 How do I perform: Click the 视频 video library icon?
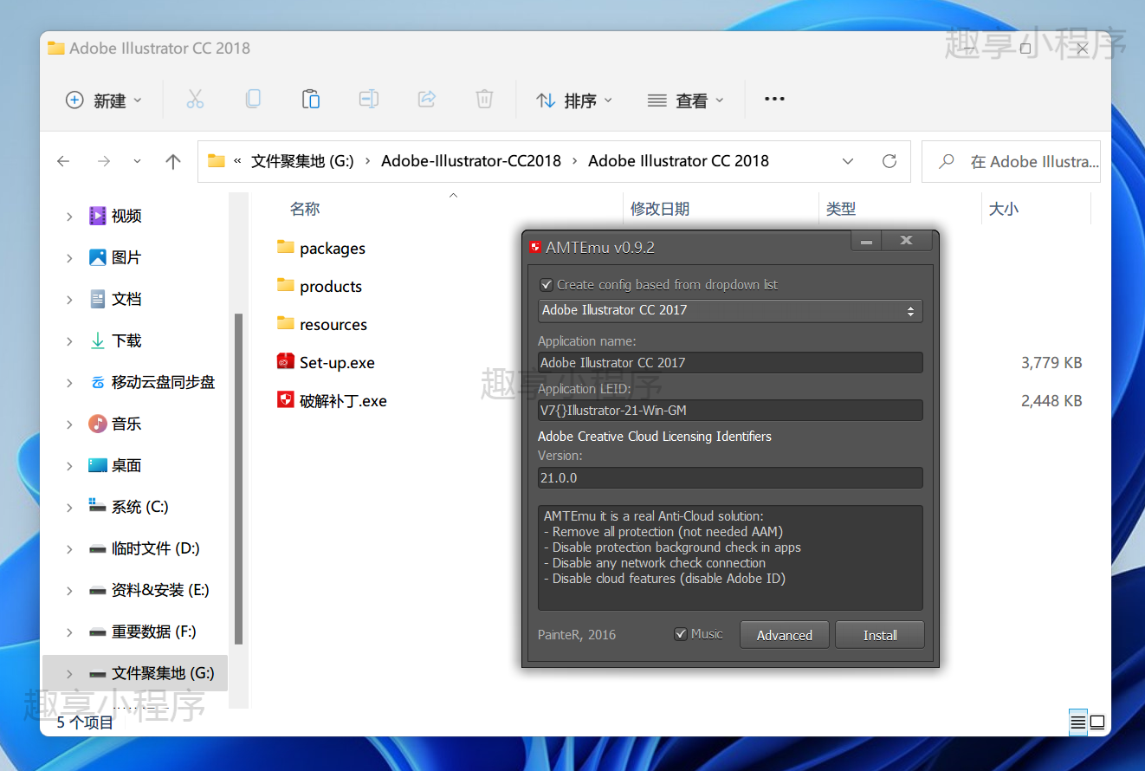click(98, 216)
